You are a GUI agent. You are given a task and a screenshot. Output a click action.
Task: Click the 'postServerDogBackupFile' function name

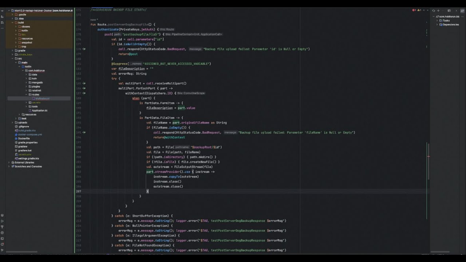[x=128, y=24]
